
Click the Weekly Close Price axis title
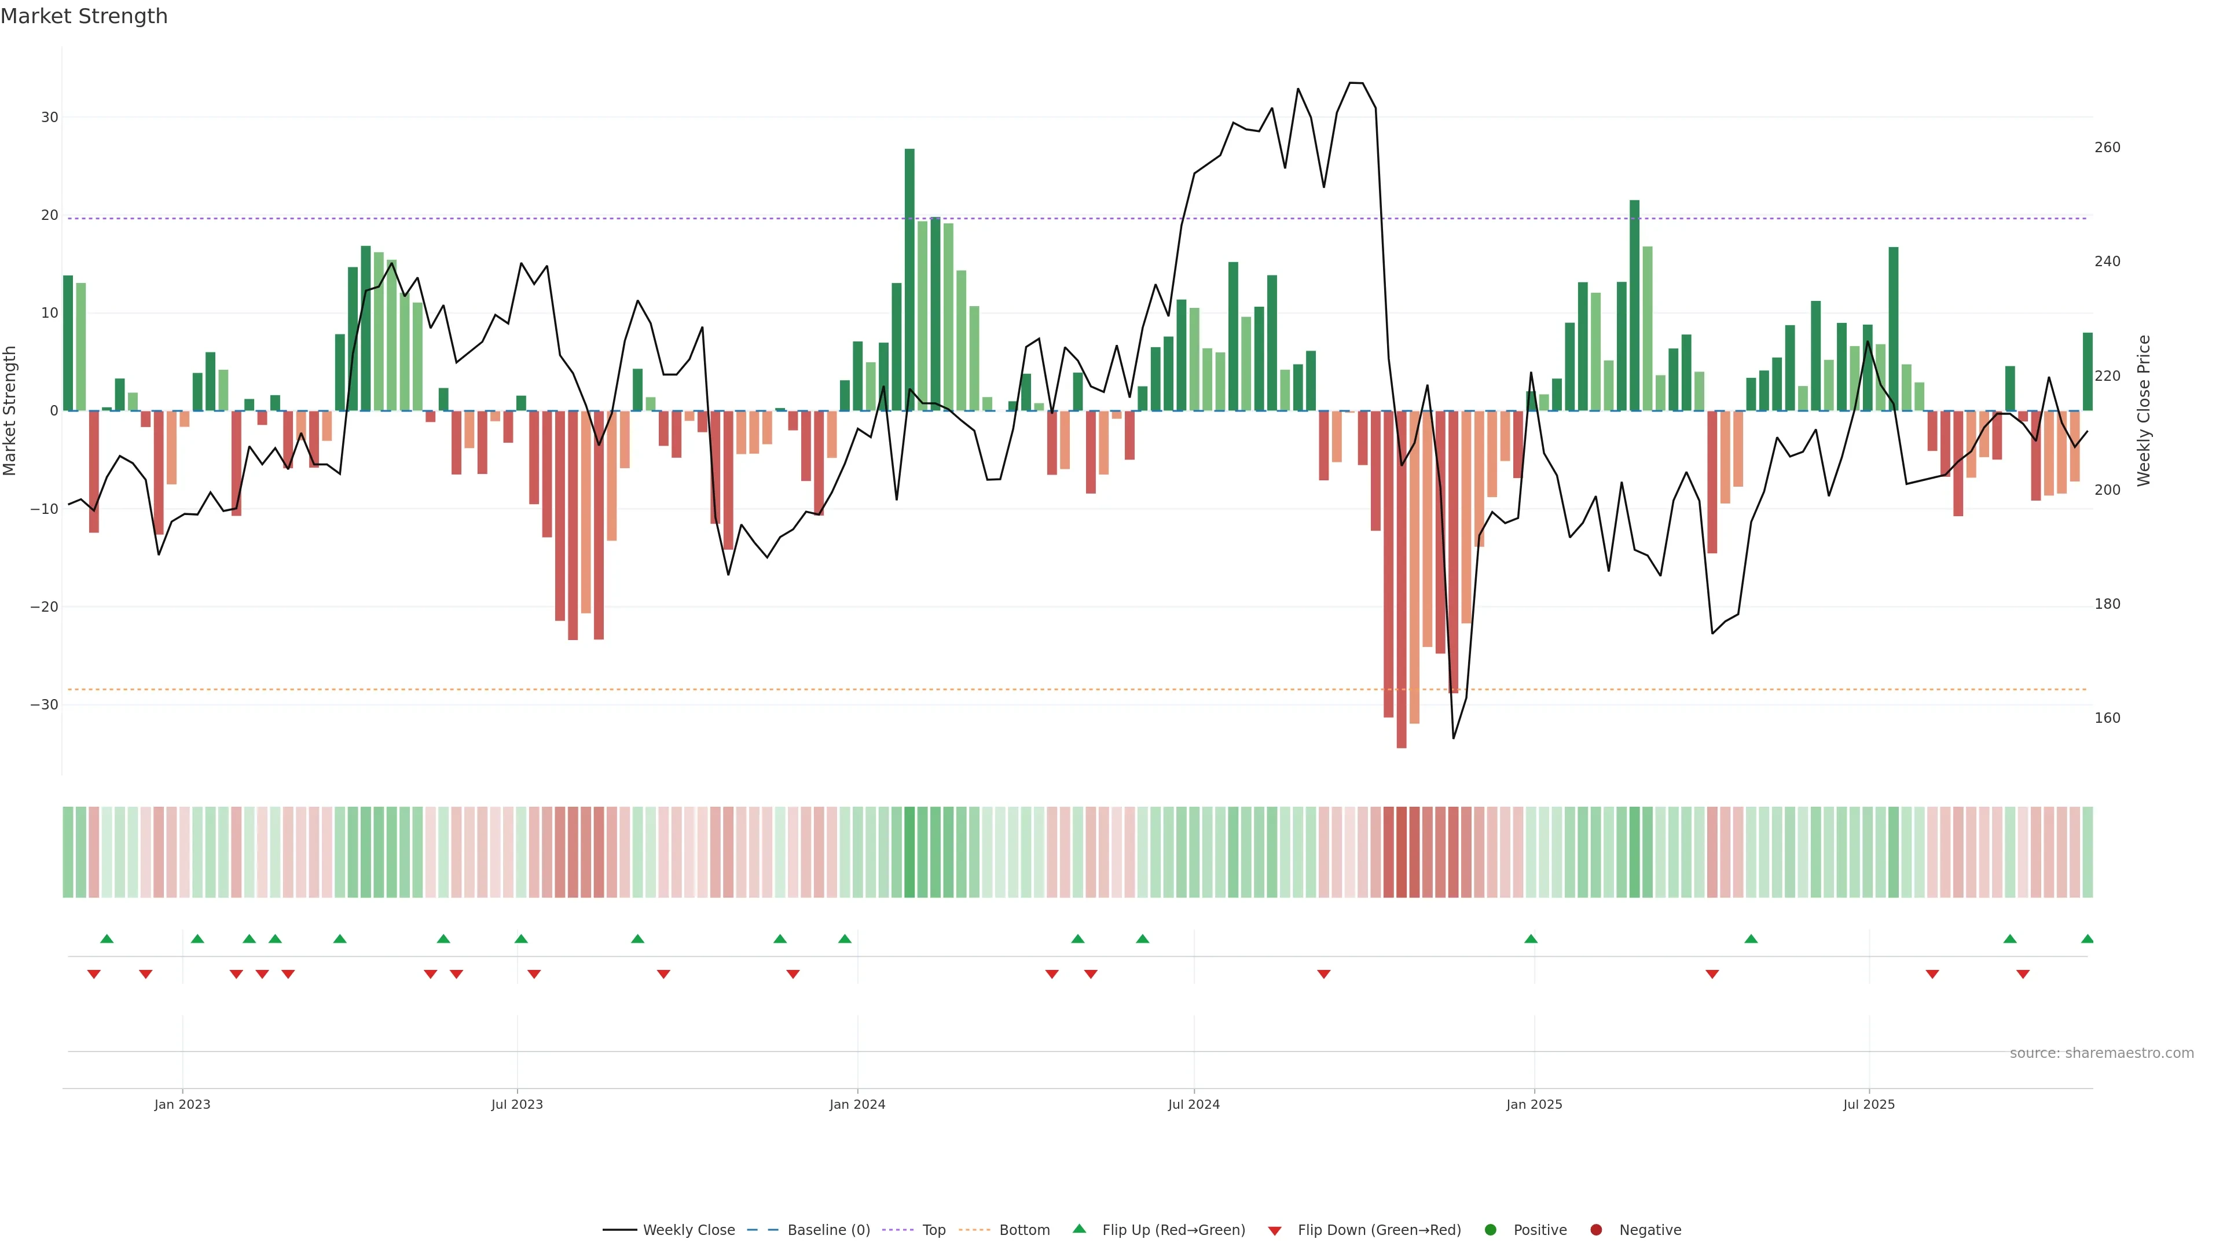(2144, 411)
